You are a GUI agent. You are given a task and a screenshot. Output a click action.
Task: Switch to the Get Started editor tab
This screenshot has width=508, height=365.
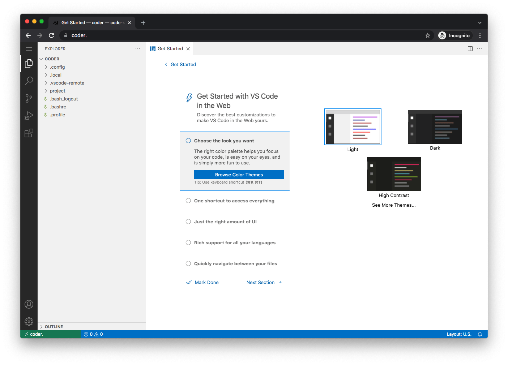(x=170, y=49)
